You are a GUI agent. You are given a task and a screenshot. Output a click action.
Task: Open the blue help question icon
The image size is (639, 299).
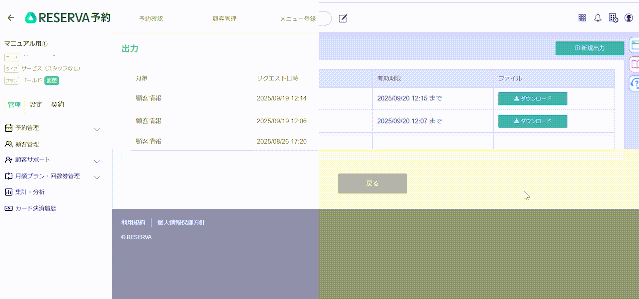(635, 83)
